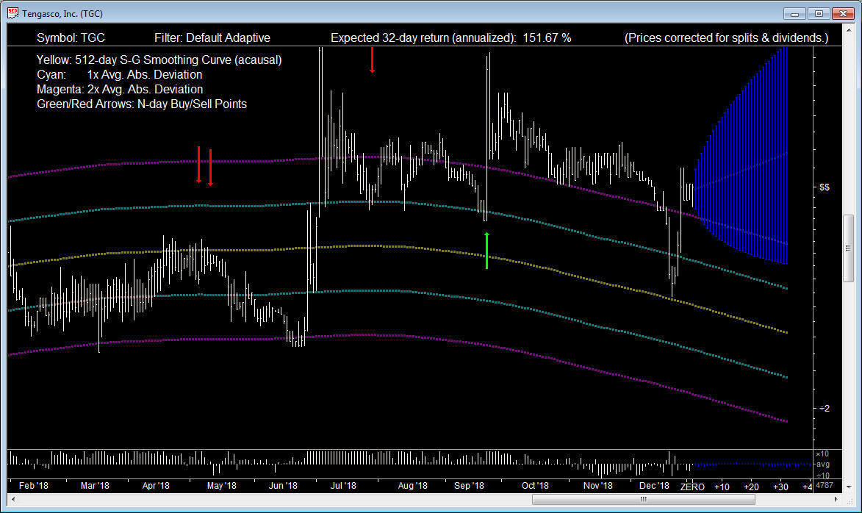Click the 'Symbol: TGC' label
Screen dimensions: 862x513
click(71, 38)
